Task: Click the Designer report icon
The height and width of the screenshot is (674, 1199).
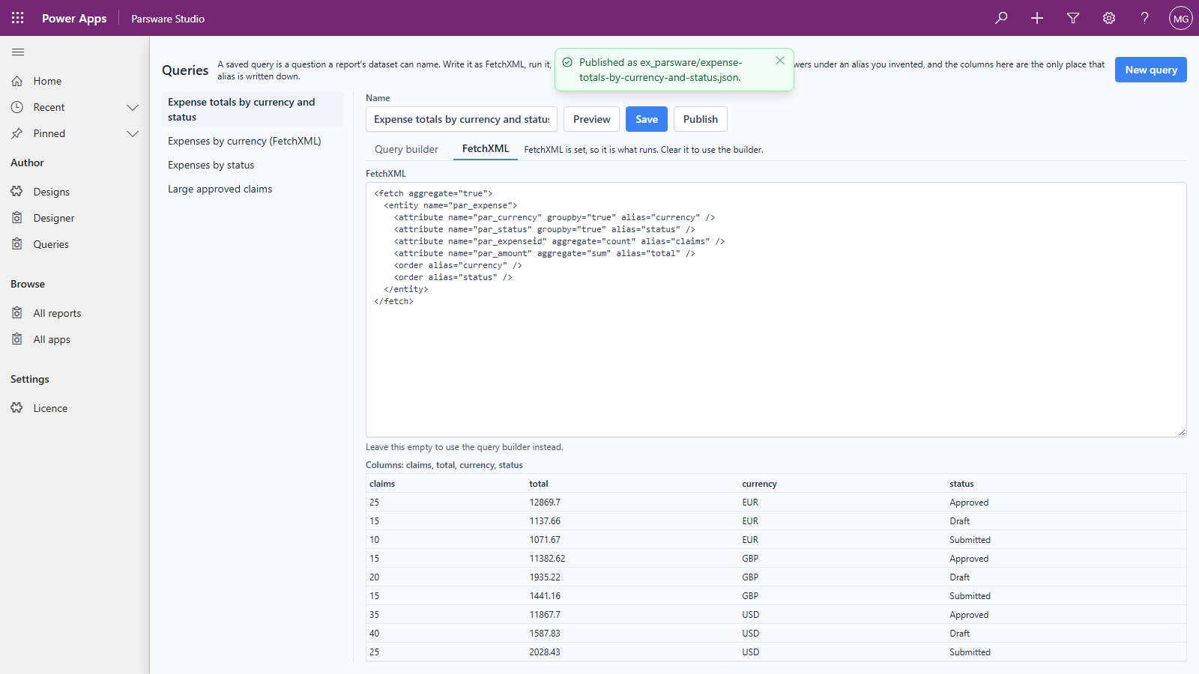Action: click(17, 218)
